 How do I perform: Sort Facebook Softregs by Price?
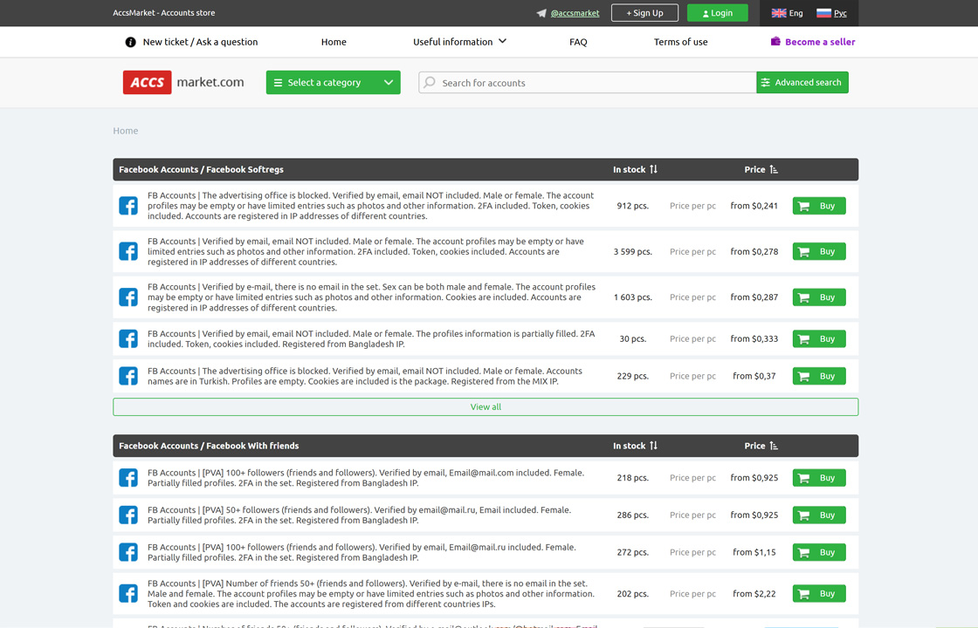pyautogui.click(x=761, y=169)
